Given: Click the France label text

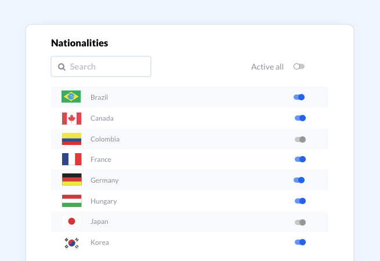Looking at the screenshot, I should [x=101, y=159].
